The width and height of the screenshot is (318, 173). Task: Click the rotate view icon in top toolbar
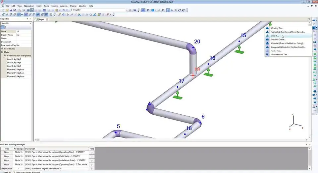click(x=179, y=10)
